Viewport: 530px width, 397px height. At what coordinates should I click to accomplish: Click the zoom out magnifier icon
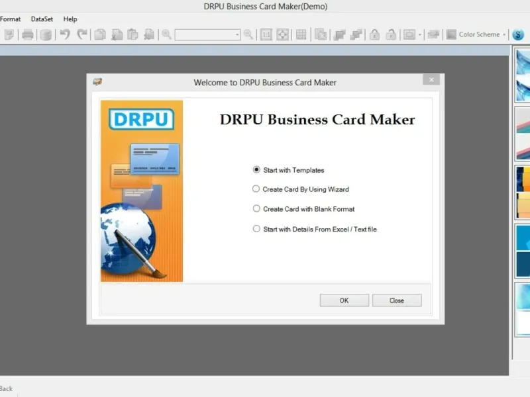[248, 34]
